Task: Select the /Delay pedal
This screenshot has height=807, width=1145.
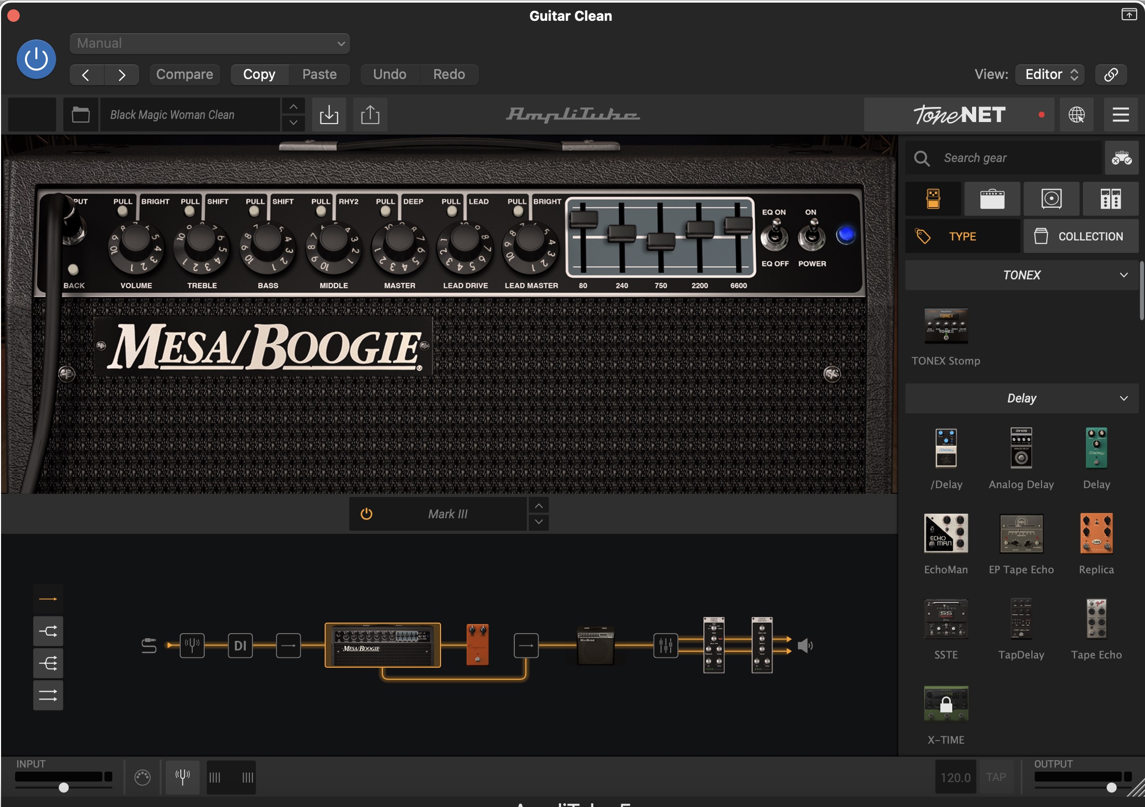Action: [946, 448]
